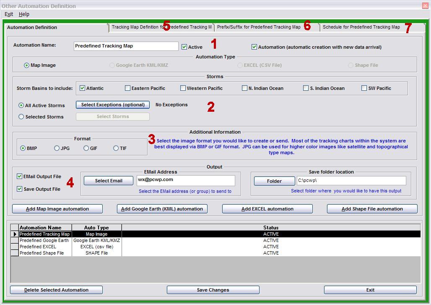
Task: Switch to Prefix/Suffix for Predefined Tracking Map tab
Action: click(258, 27)
